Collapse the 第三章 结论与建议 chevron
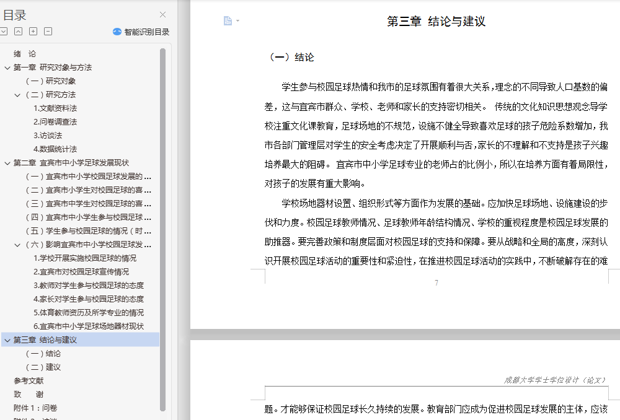Image resolution: width=620 pixels, height=420 pixels. point(7,340)
